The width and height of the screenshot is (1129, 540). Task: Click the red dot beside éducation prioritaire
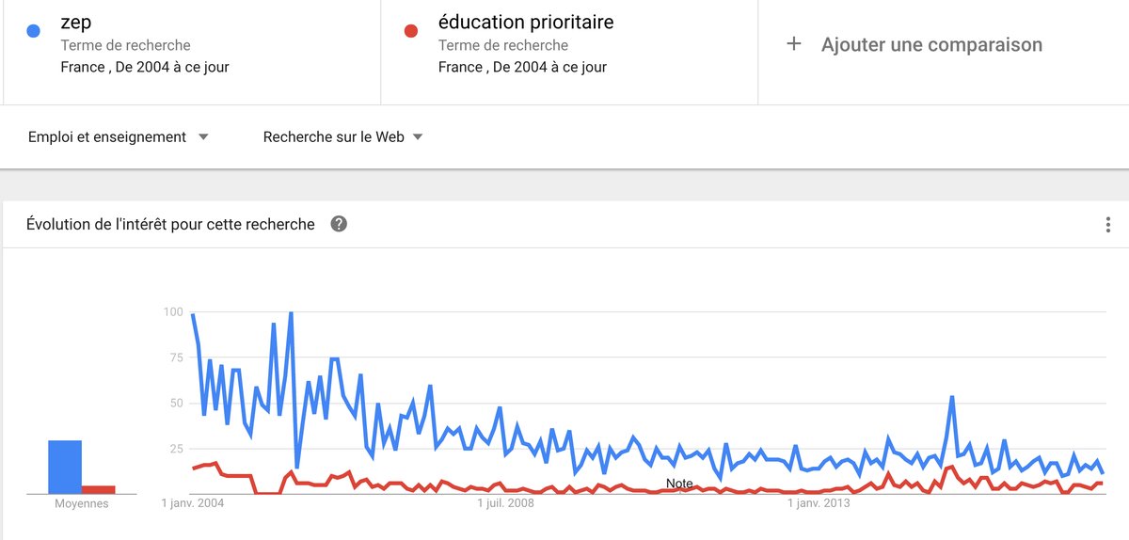pyautogui.click(x=410, y=30)
